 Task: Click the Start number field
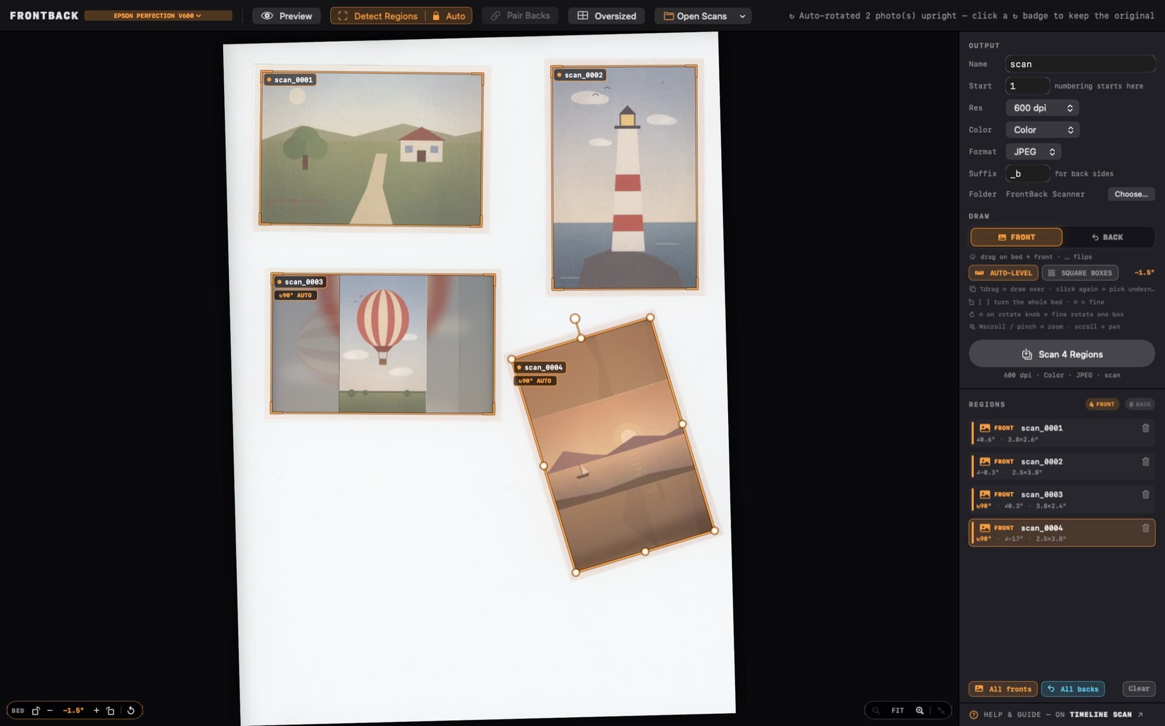[x=1028, y=86]
